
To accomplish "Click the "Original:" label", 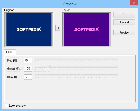I will pos(9,10).
